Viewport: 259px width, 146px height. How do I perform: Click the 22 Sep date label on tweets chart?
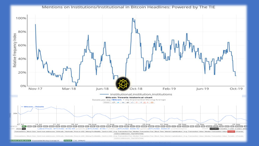(x=218, y=124)
